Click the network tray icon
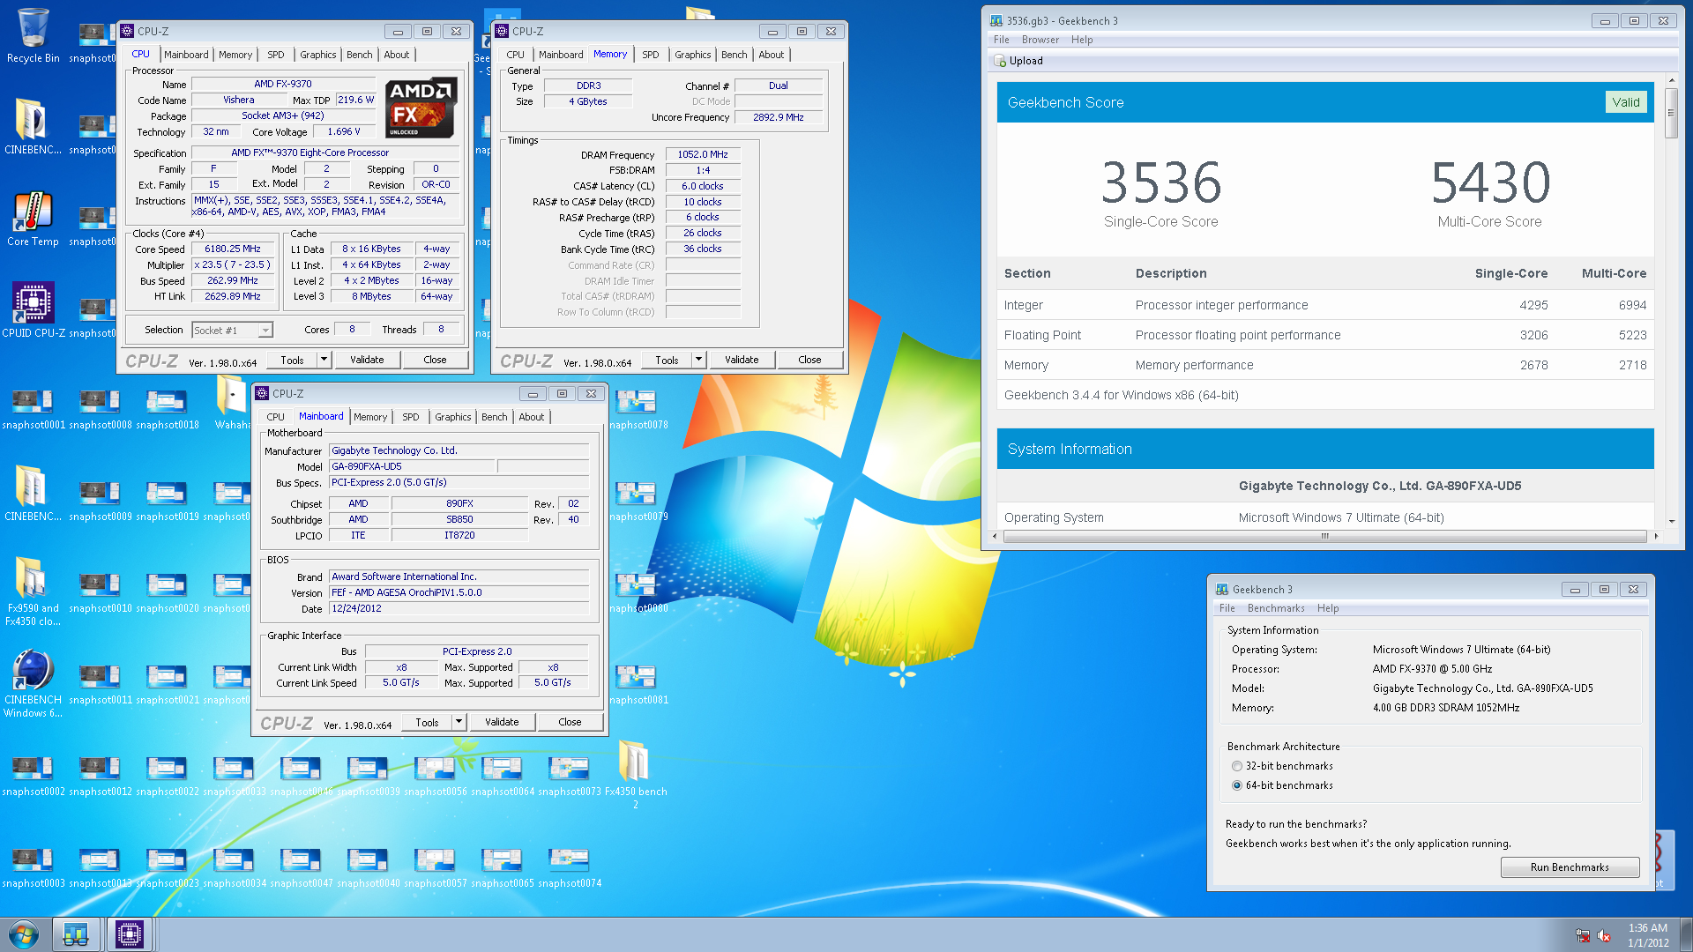1693x952 pixels. pos(1583,935)
